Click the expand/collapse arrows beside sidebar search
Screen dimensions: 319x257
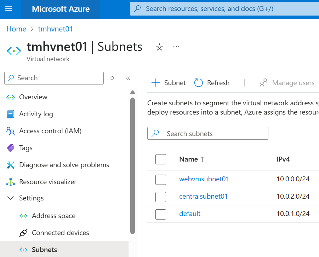(112, 78)
